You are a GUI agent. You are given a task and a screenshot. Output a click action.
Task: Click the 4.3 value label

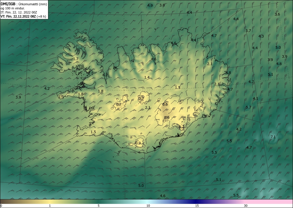pyautogui.click(x=261, y=36)
